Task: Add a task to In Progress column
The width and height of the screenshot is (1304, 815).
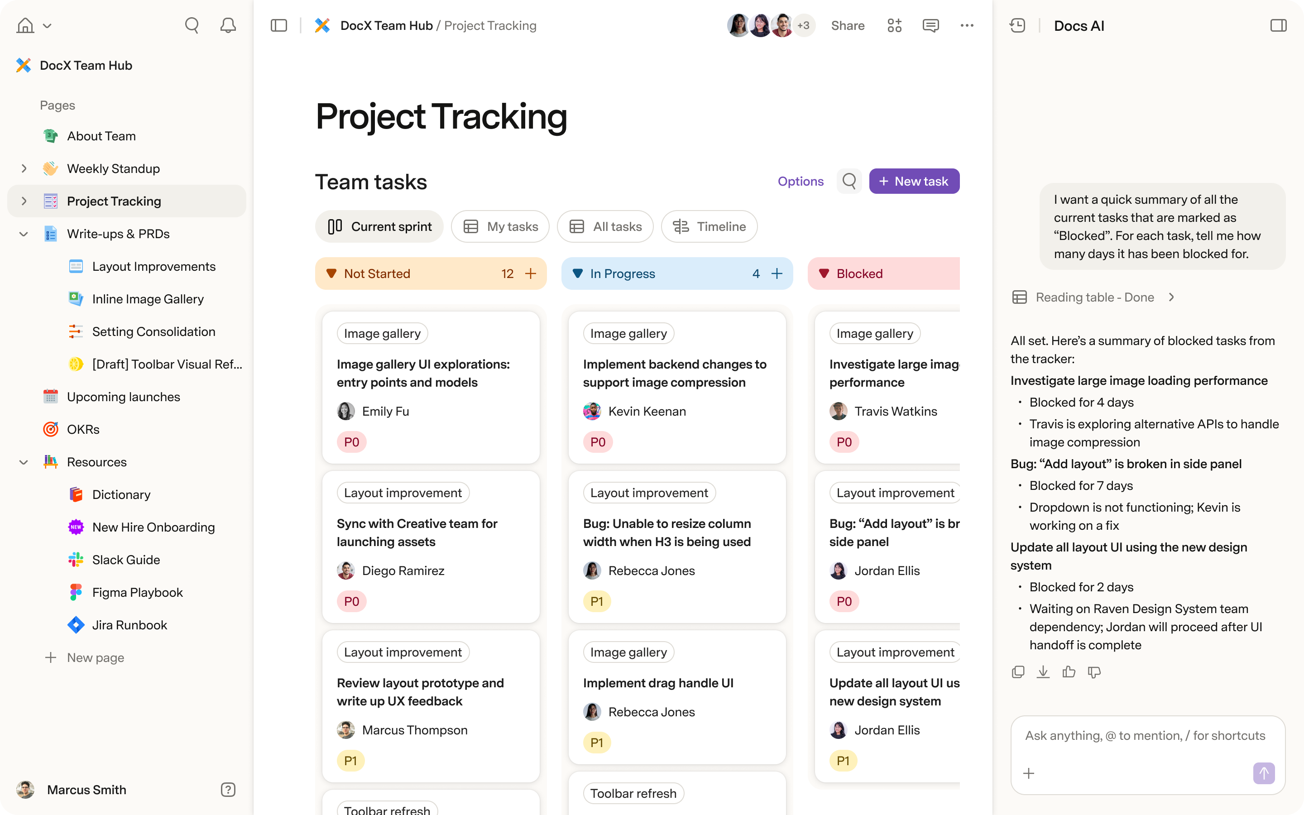Action: click(x=777, y=274)
